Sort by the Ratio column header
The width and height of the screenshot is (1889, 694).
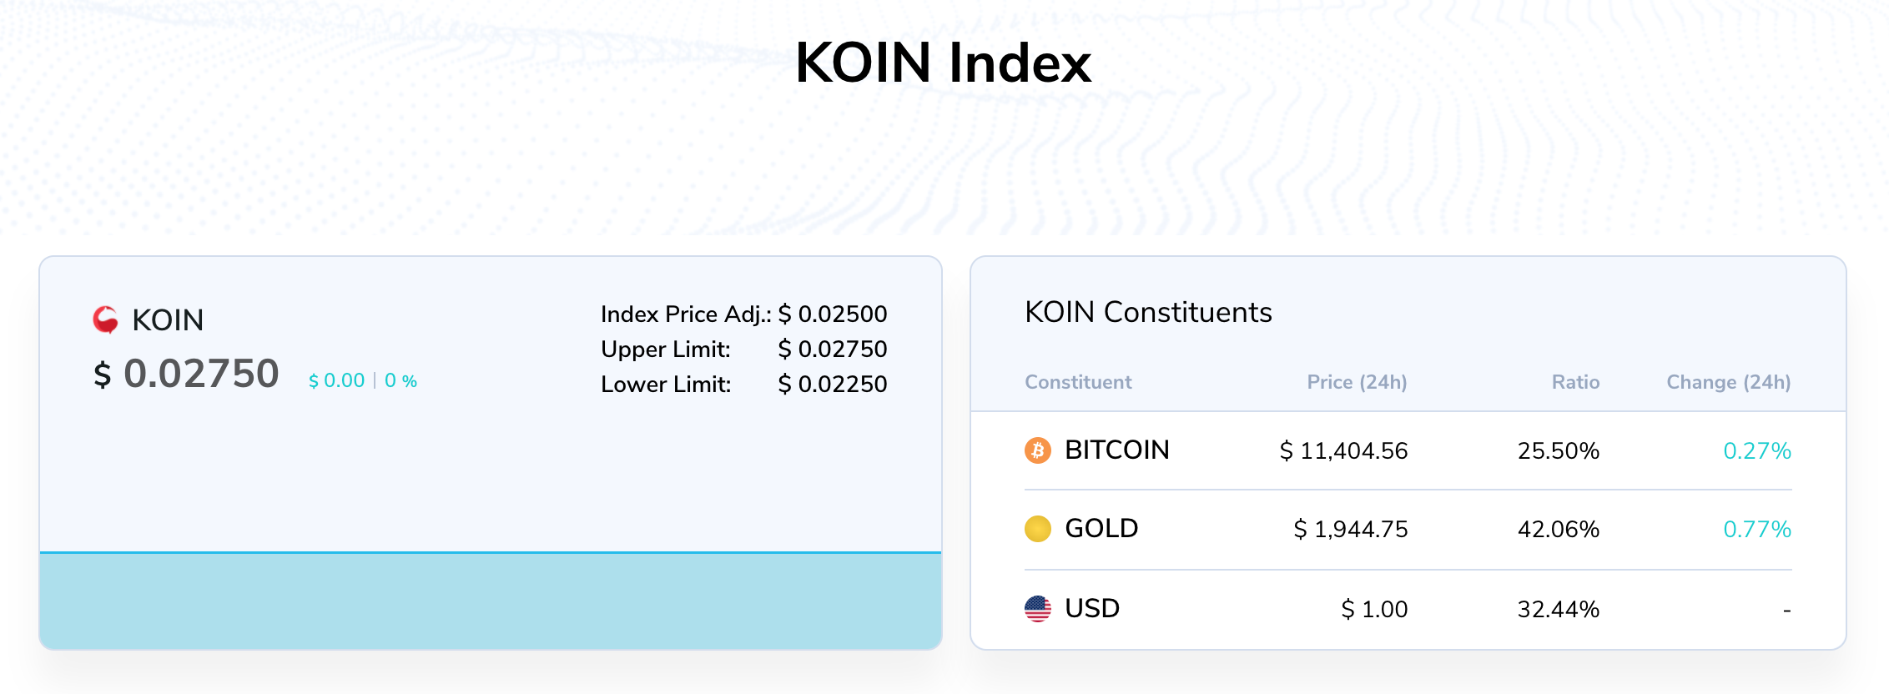tap(1574, 382)
